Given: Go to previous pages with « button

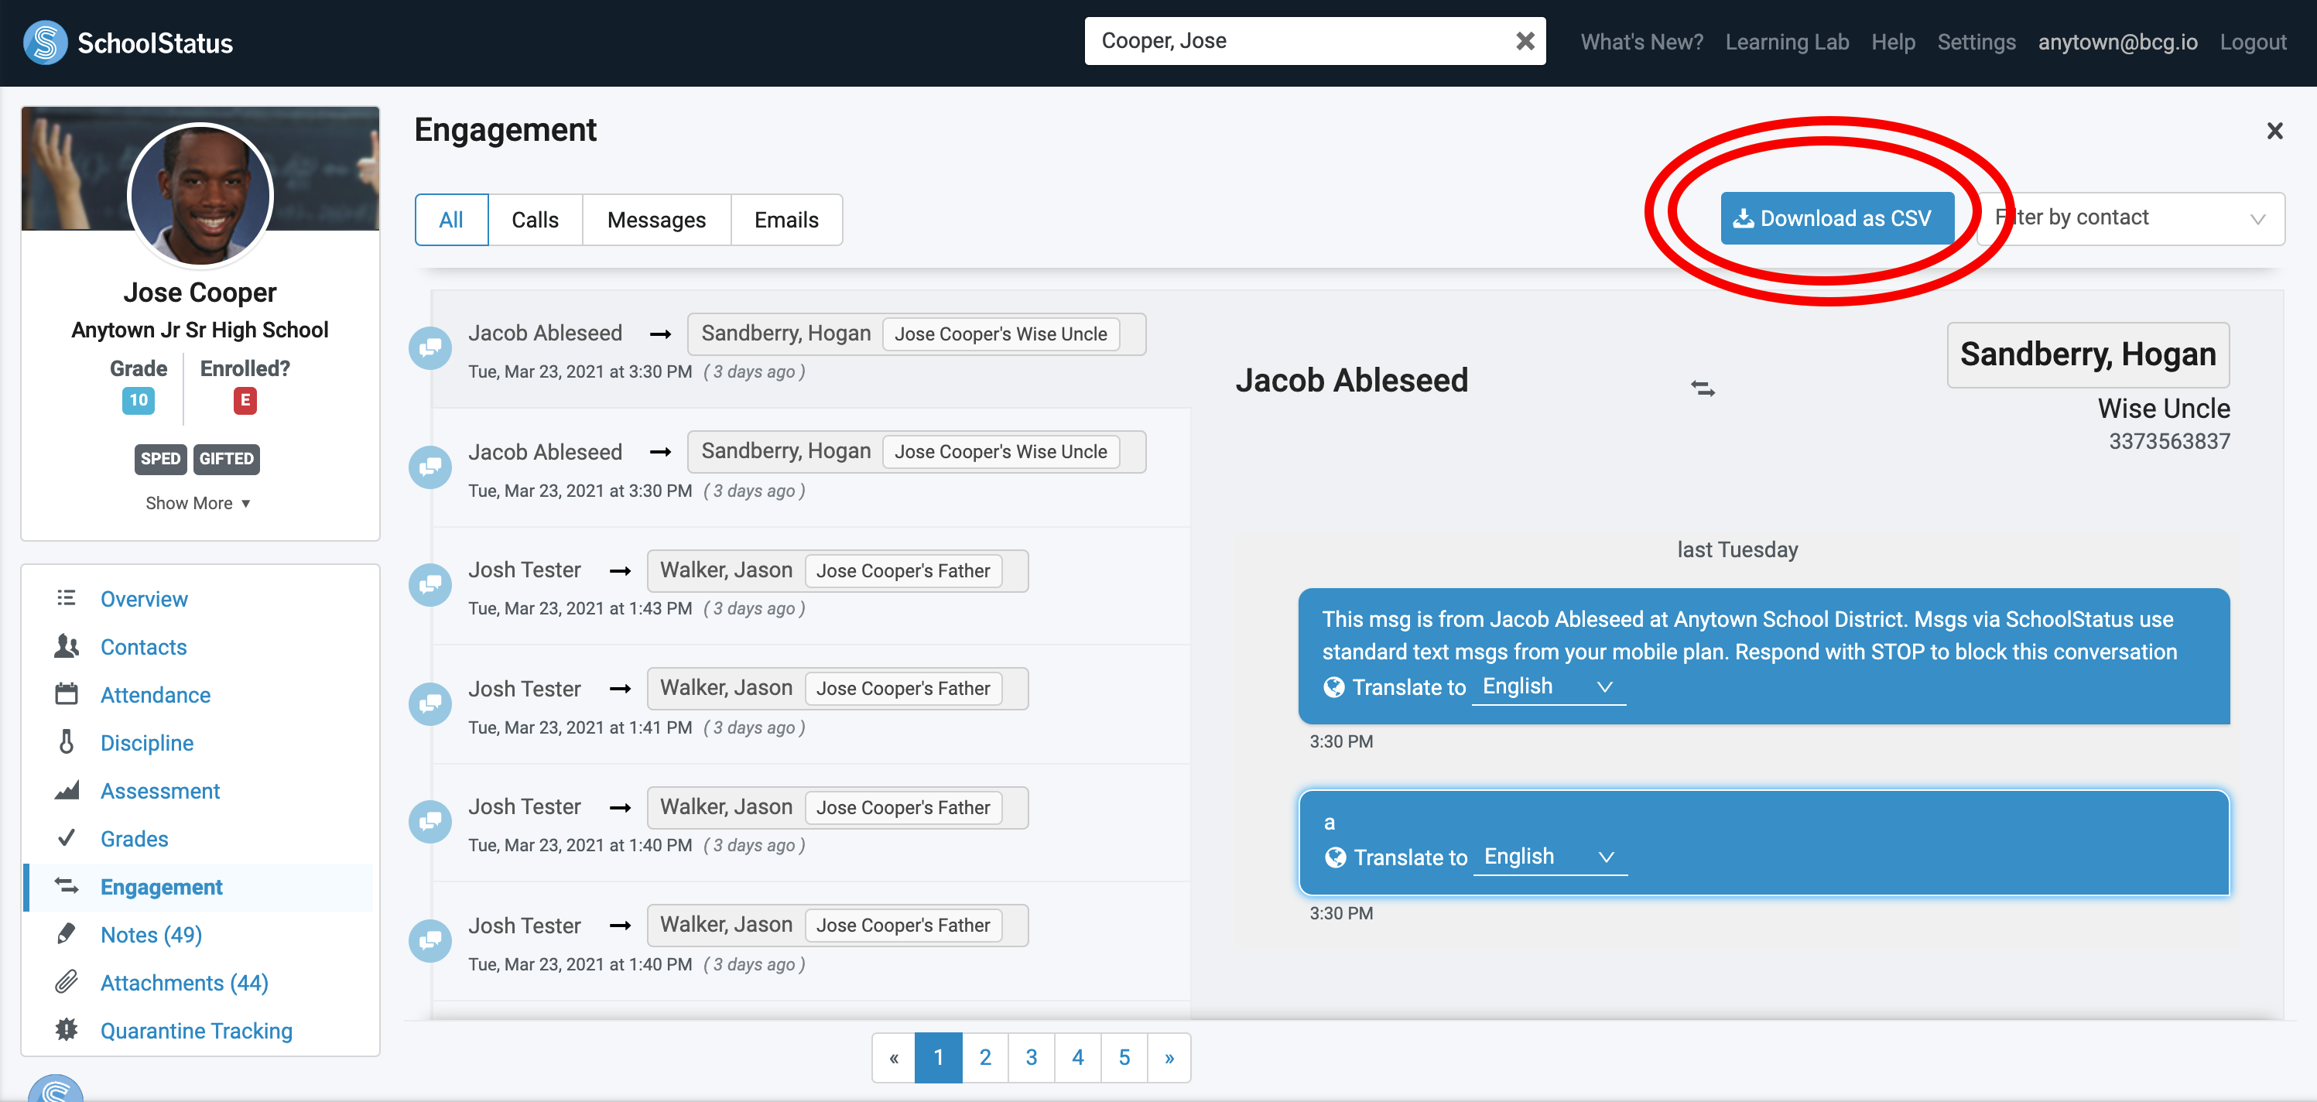Looking at the screenshot, I should point(893,1057).
